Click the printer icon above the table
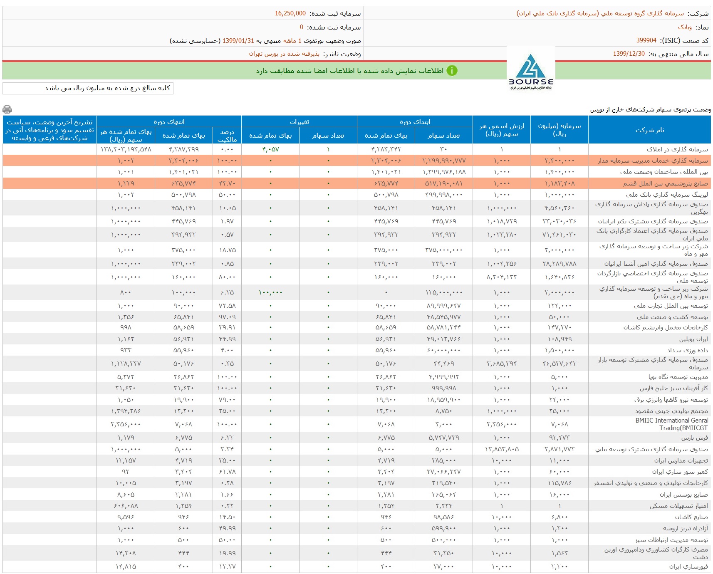The image size is (713, 574). coord(7,109)
